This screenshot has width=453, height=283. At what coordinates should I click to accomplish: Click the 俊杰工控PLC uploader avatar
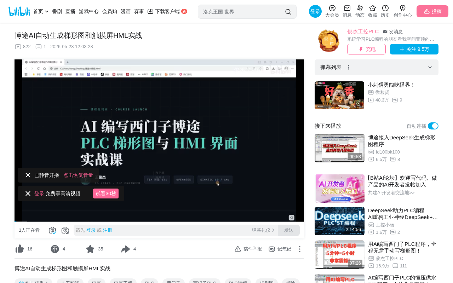(x=329, y=41)
